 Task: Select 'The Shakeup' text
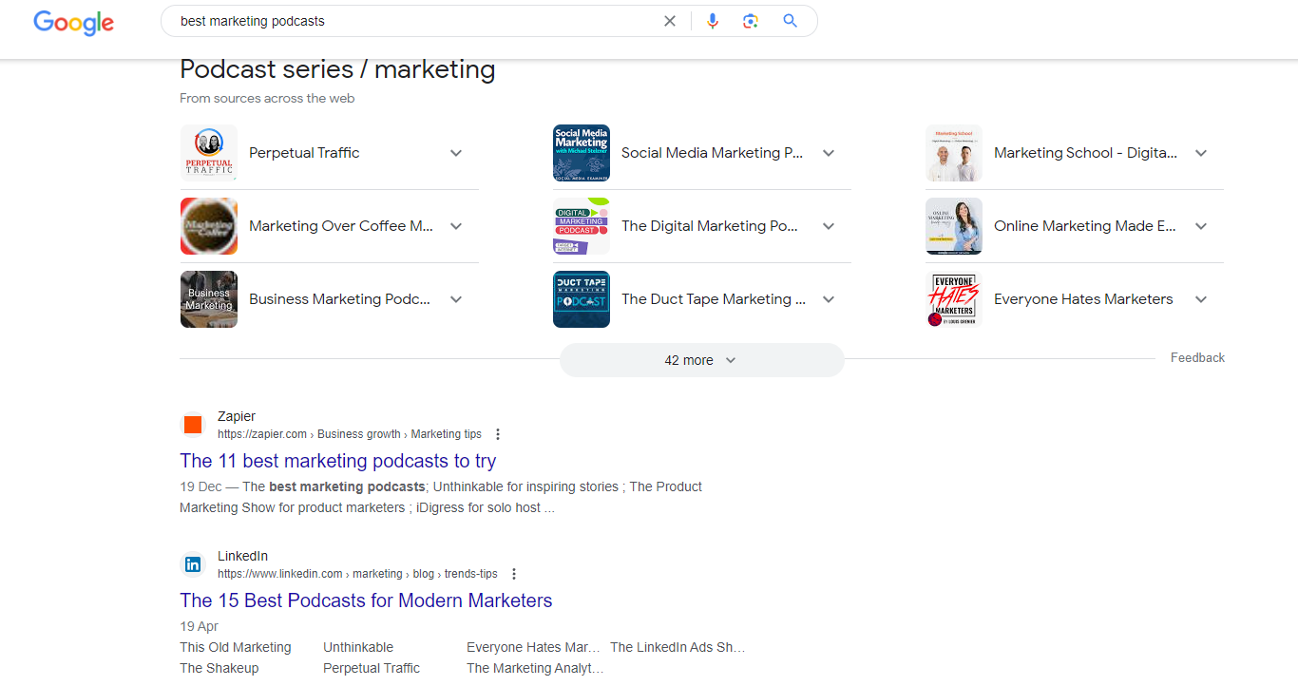[x=220, y=668]
